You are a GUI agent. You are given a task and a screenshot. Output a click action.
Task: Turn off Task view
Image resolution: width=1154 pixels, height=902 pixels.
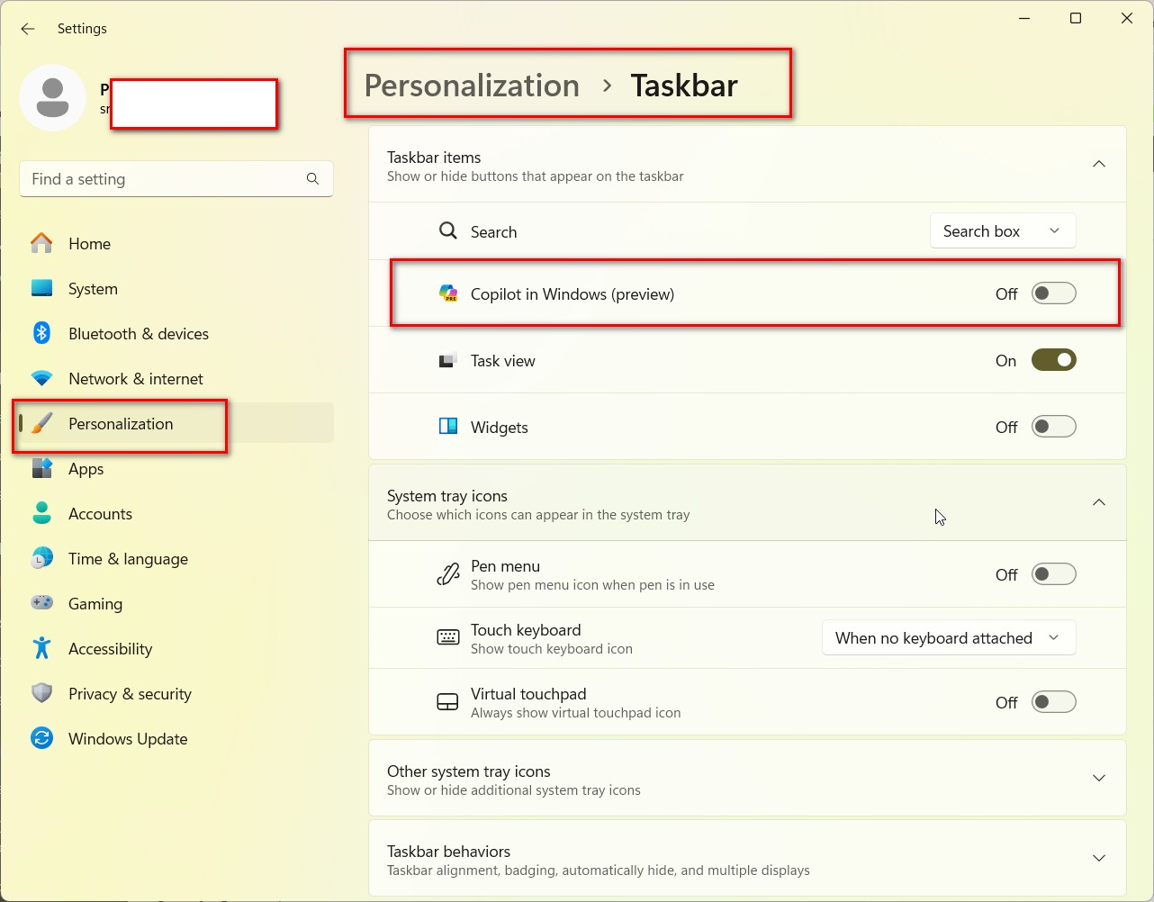pos(1052,359)
